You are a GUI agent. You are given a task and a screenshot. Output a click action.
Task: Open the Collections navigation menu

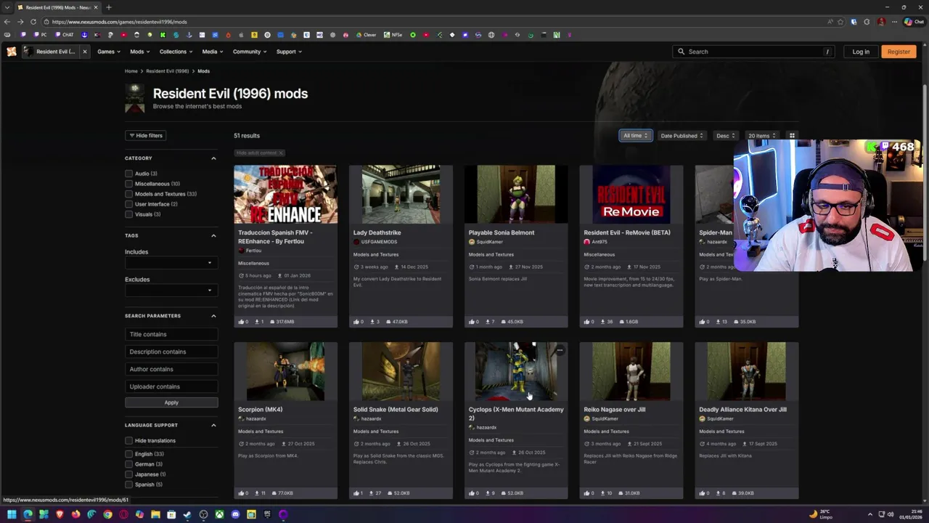pyautogui.click(x=176, y=52)
